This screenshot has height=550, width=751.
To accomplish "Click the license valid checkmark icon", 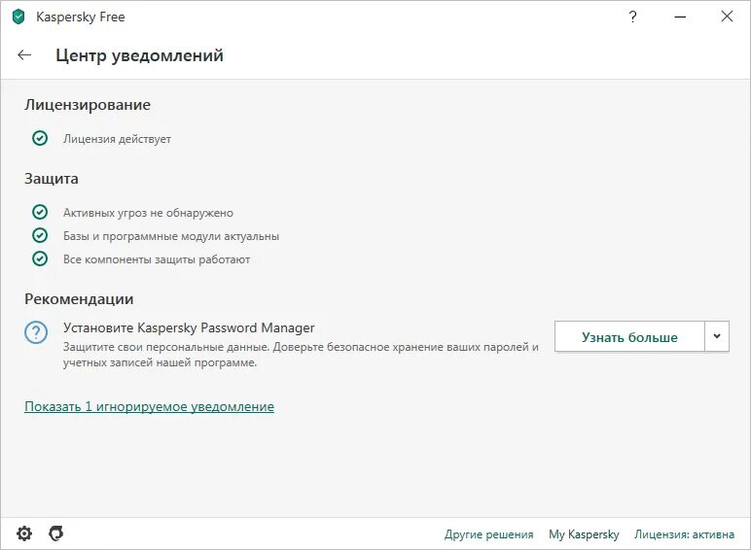I will pos(40,139).
